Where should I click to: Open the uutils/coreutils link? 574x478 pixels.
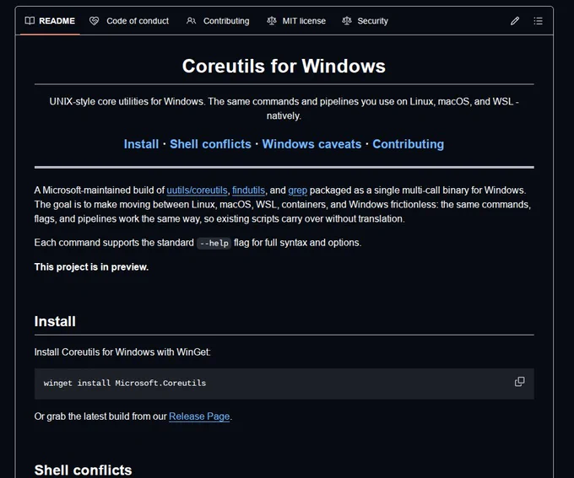pyautogui.click(x=197, y=191)
